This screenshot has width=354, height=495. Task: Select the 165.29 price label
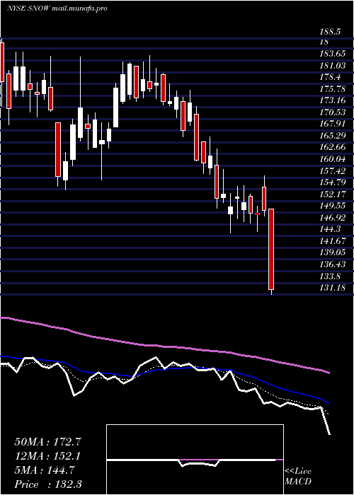(x=333, y=136)
